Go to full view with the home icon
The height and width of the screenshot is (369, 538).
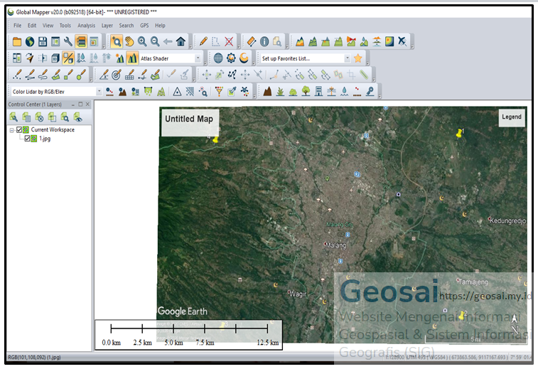point(181,41)
